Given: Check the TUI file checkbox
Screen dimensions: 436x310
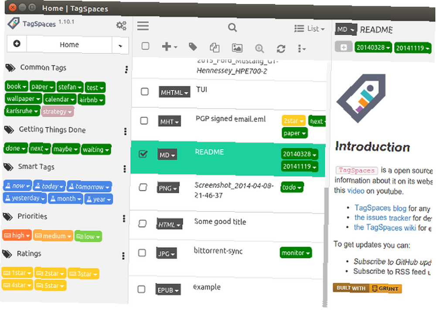Looking at the screenshot, I should pos(145,92).
